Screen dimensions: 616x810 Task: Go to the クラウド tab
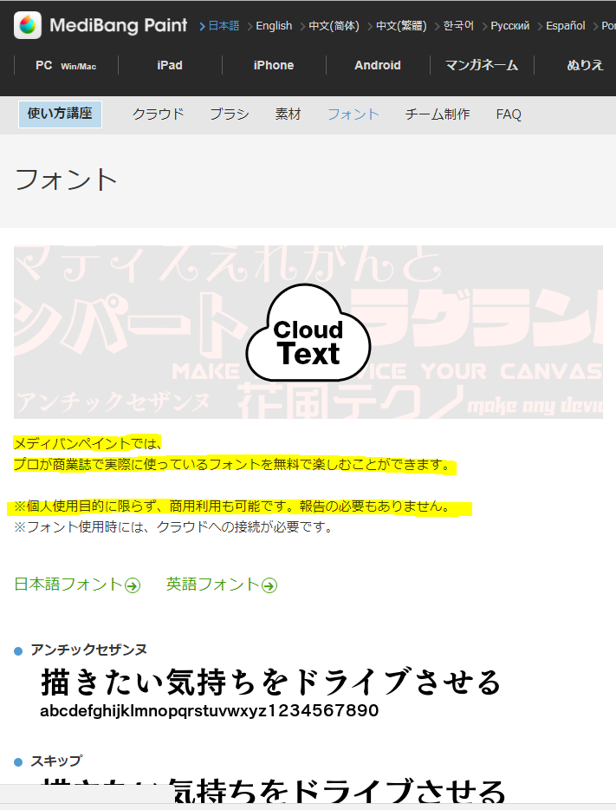(x=158, y=114)
